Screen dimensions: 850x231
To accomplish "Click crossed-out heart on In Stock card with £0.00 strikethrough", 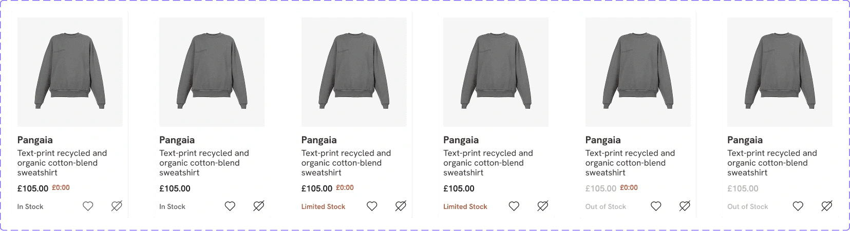I will point(117,206).
